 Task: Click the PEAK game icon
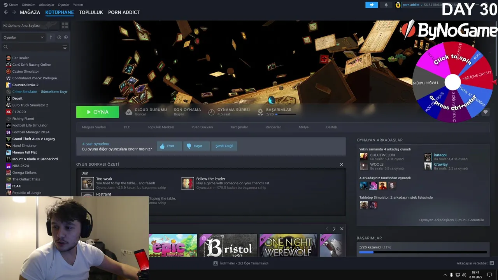coord(9,186)
